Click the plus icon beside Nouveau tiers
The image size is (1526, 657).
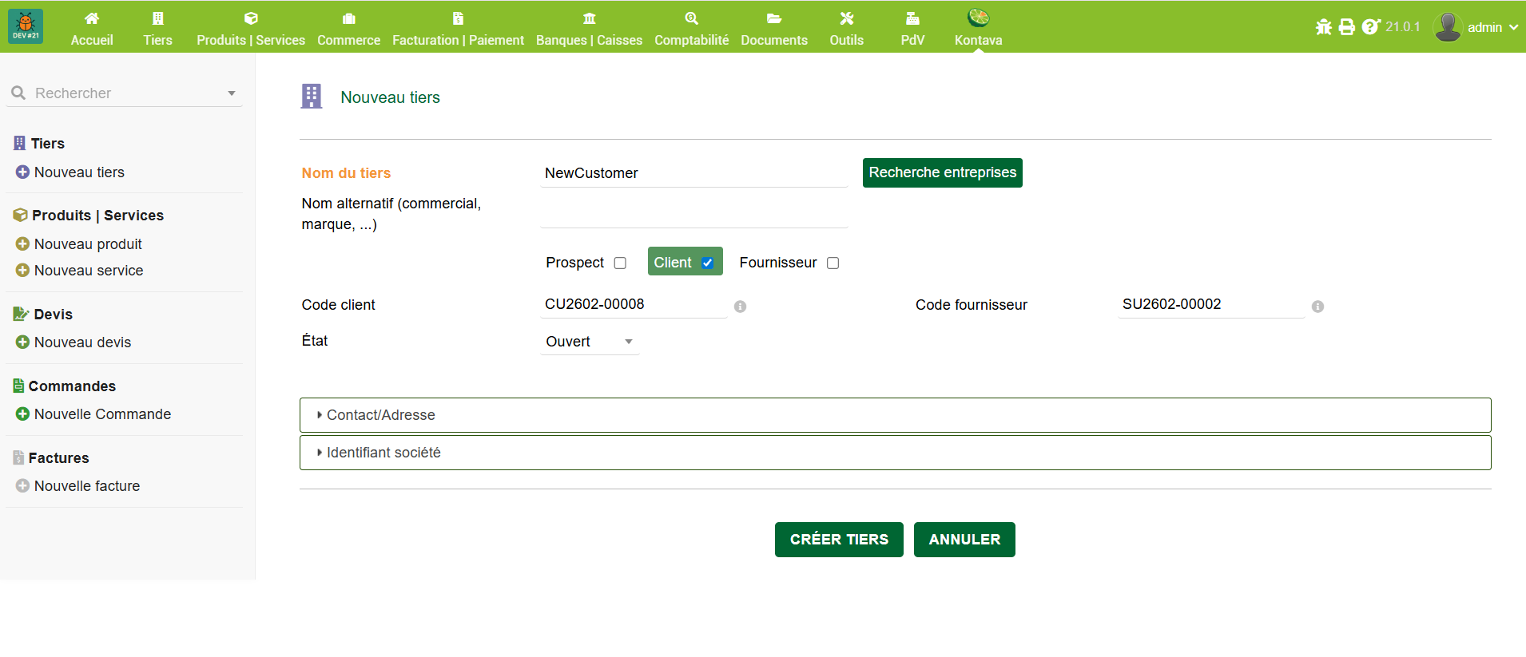(22, 172)
